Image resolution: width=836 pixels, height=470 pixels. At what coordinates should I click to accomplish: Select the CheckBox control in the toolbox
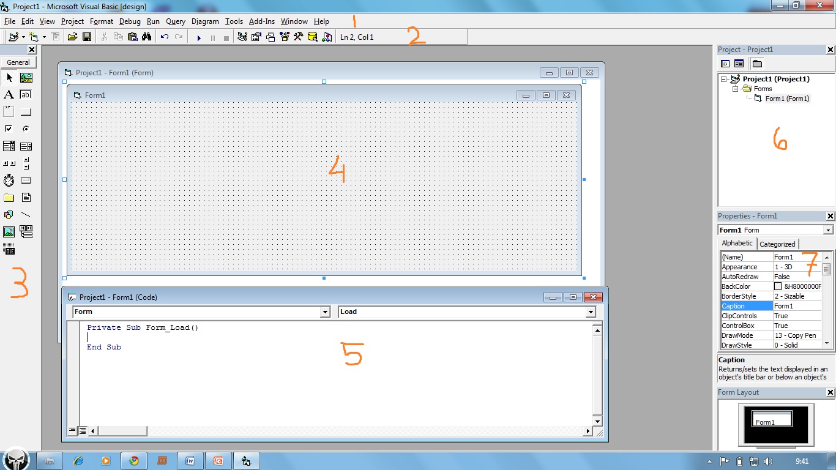[x=8, y=128]
